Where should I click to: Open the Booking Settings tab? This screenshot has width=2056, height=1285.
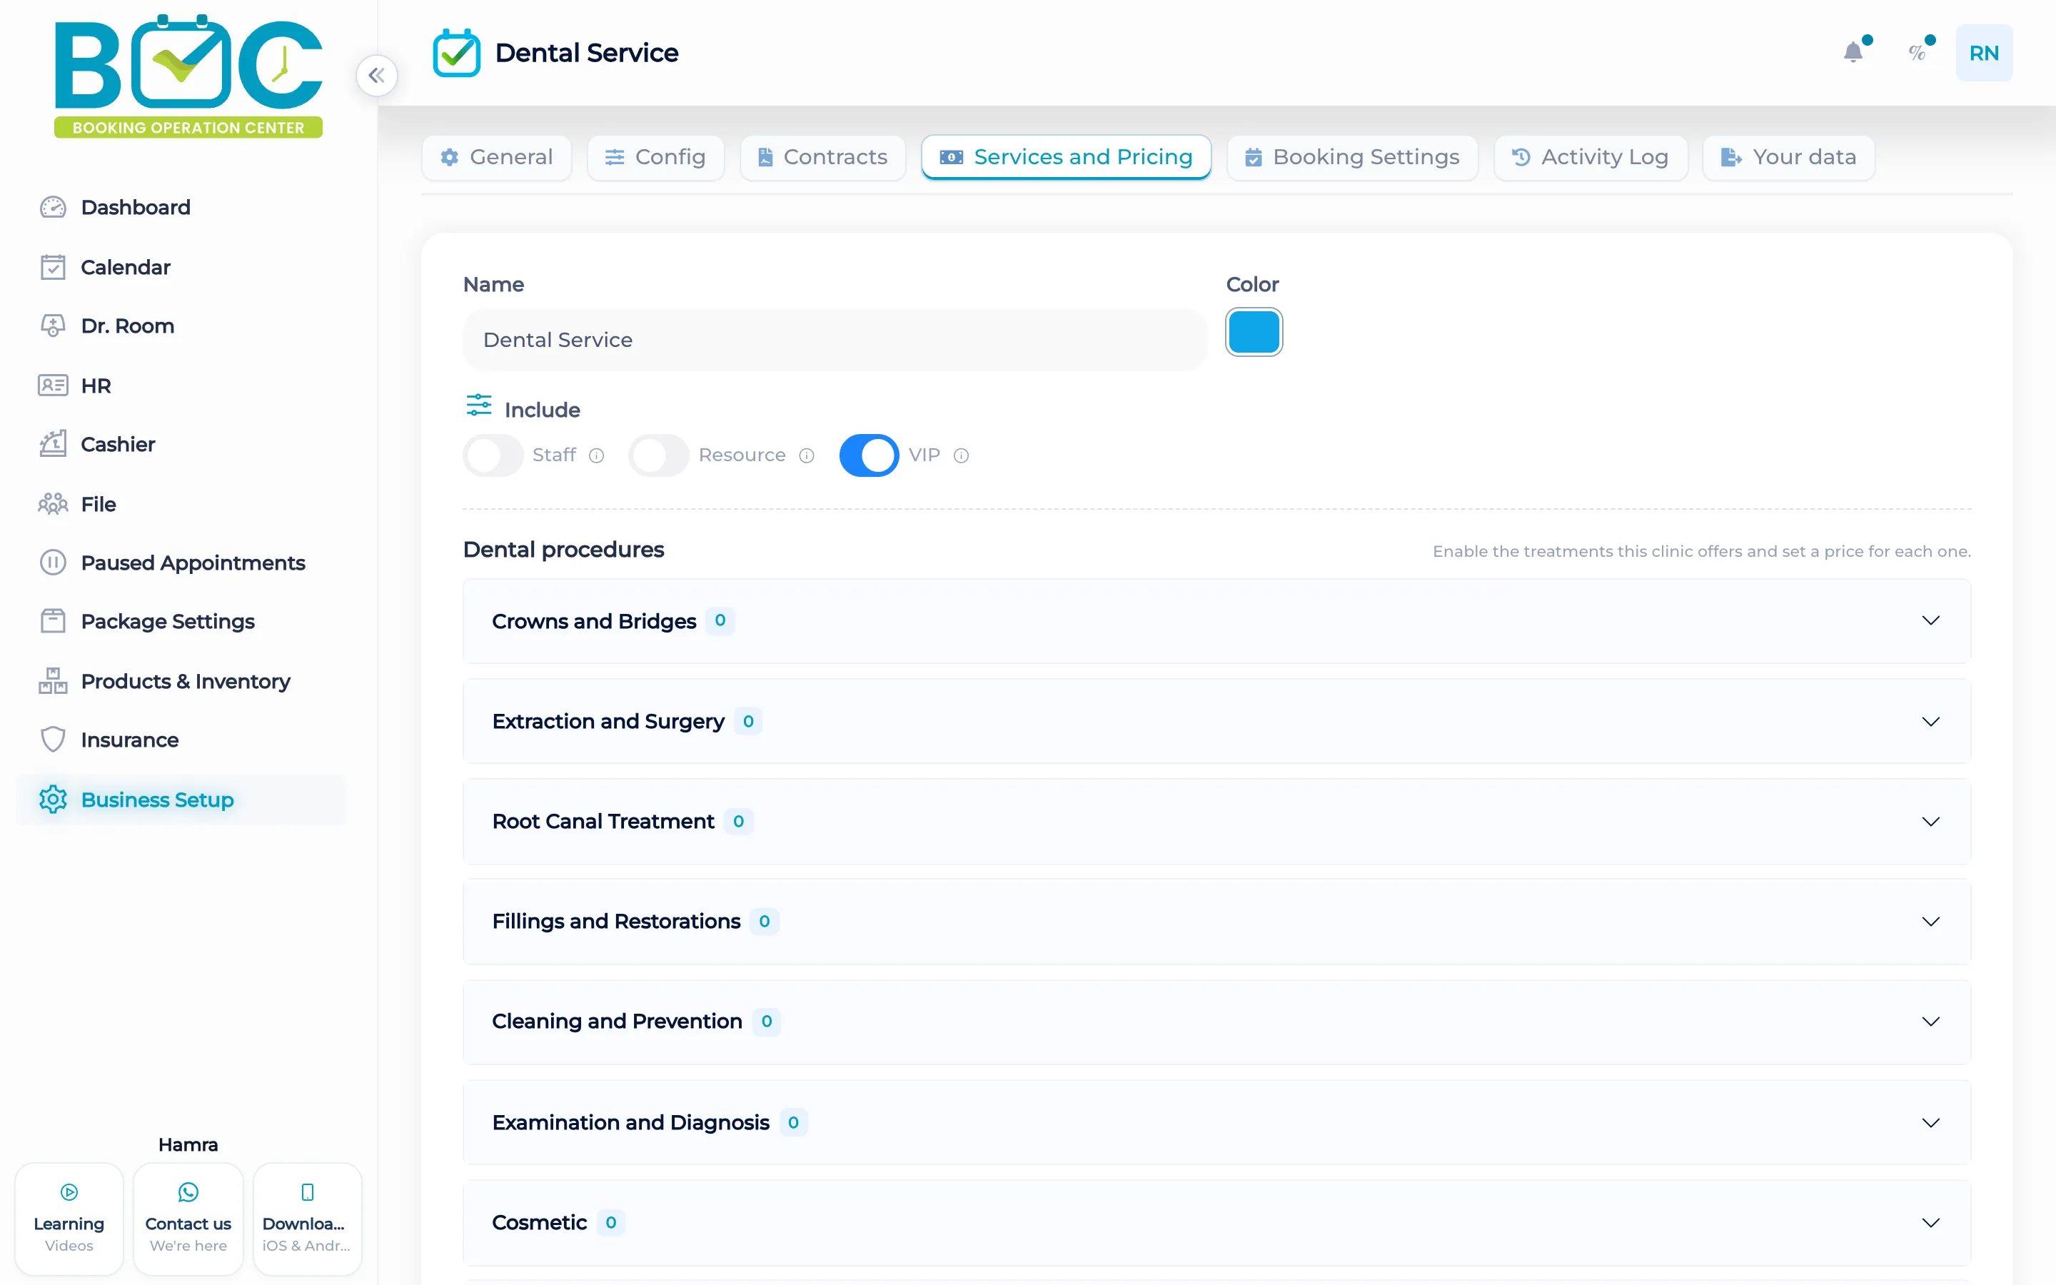(1353, 157)
